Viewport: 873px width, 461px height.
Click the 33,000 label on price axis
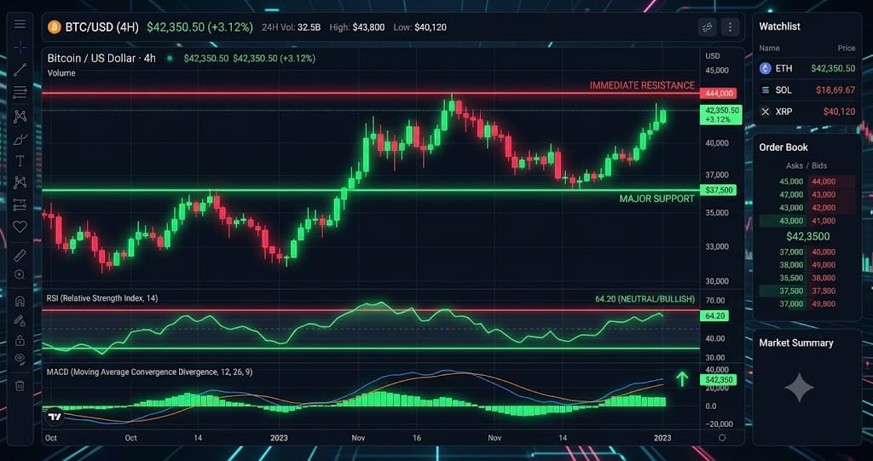click(x=716, y=246)
